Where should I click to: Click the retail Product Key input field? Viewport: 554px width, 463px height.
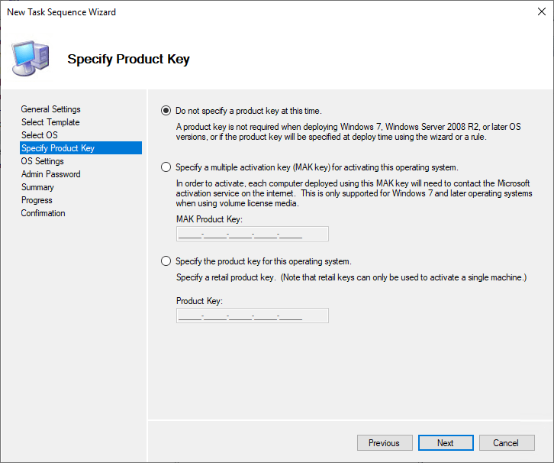point(252,316)
